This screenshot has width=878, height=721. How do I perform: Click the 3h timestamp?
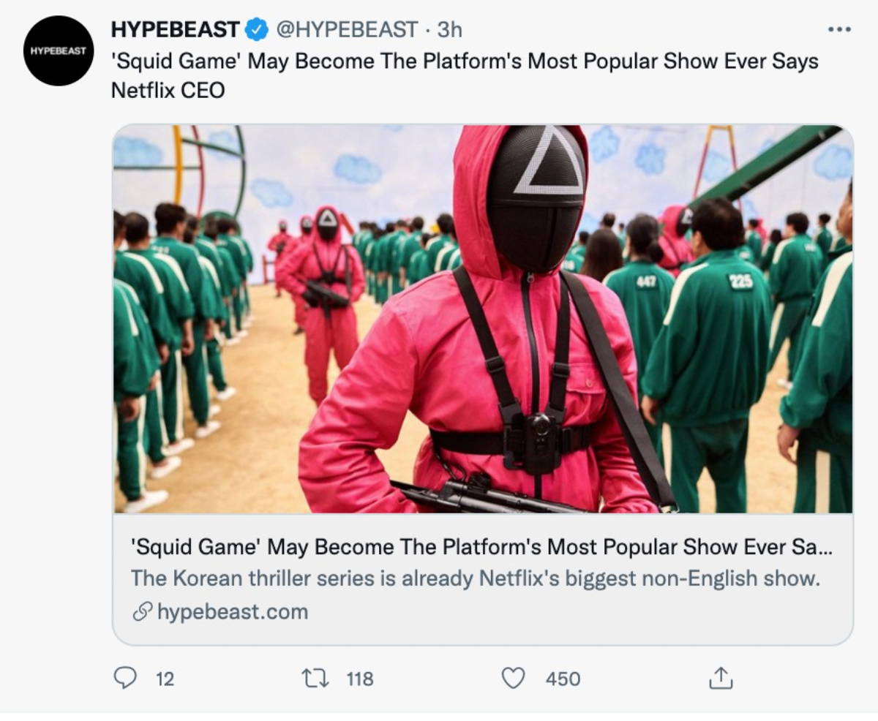coord(449,30)
